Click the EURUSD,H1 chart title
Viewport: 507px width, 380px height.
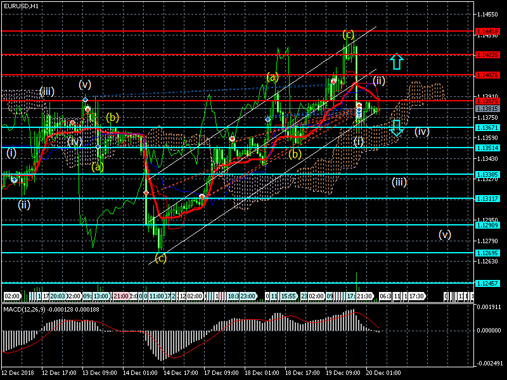tap(20, 6)
